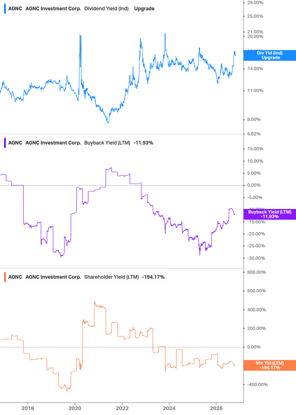
Task: Click AGNC ticker in the Buyback Yield legend
Action: coord(15,142)
